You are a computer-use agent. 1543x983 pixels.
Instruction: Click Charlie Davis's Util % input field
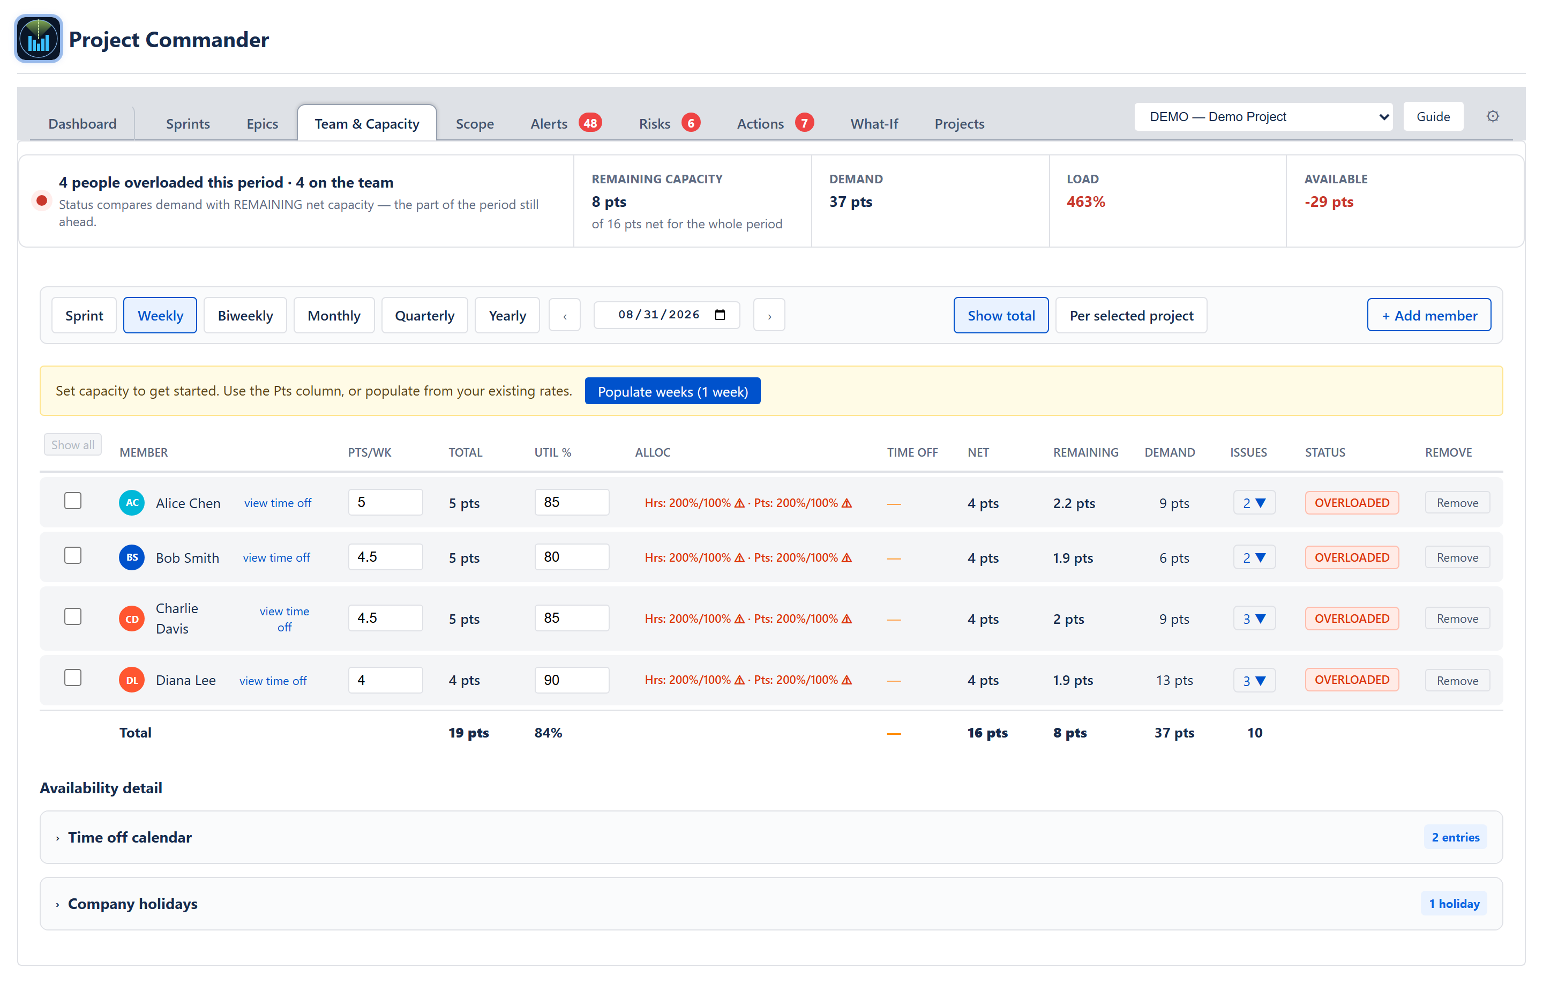(572, 618)
